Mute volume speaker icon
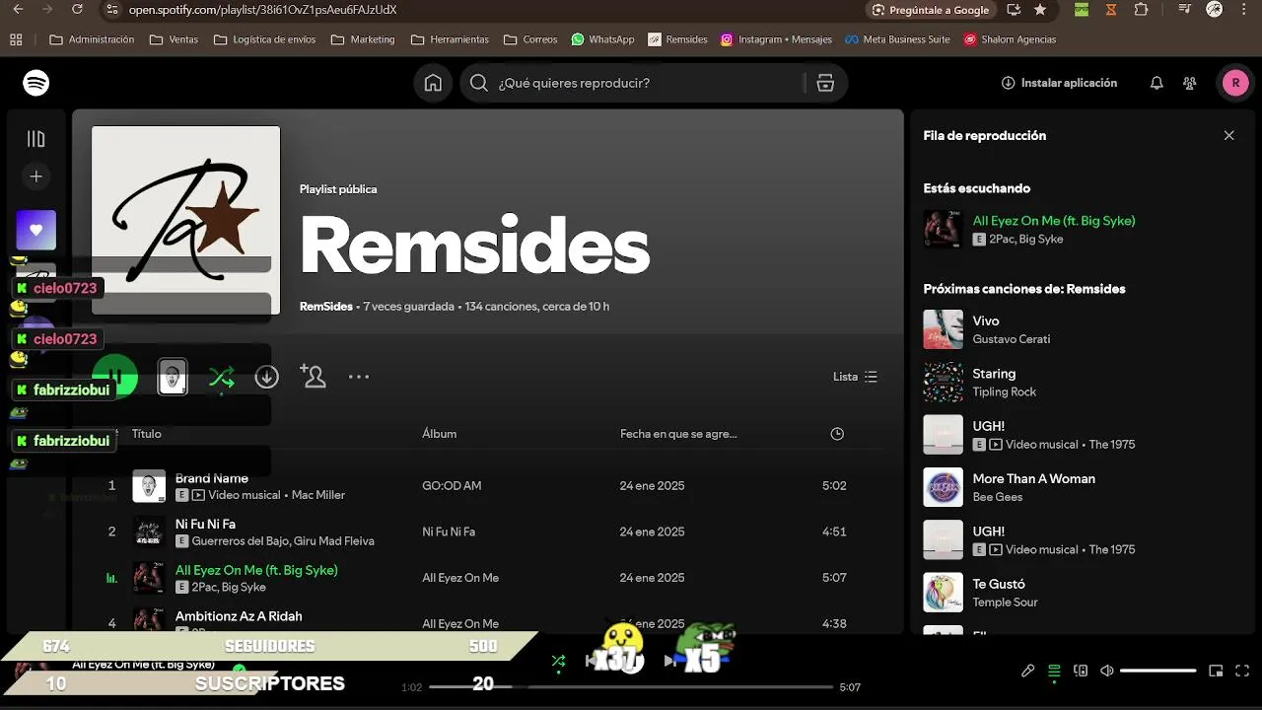Image resolution: width=1262 pixels, height=710 pixels. pyautogui.click(x=1107, y=671)
